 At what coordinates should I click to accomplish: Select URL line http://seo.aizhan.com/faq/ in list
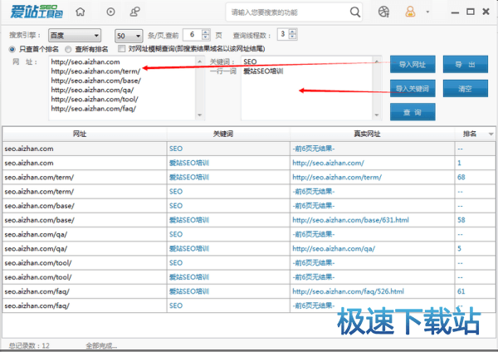click(x=93, y=109)
